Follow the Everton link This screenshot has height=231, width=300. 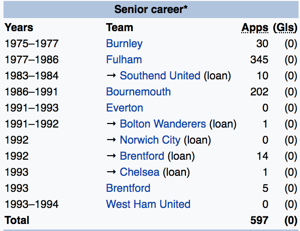point(125,107)
